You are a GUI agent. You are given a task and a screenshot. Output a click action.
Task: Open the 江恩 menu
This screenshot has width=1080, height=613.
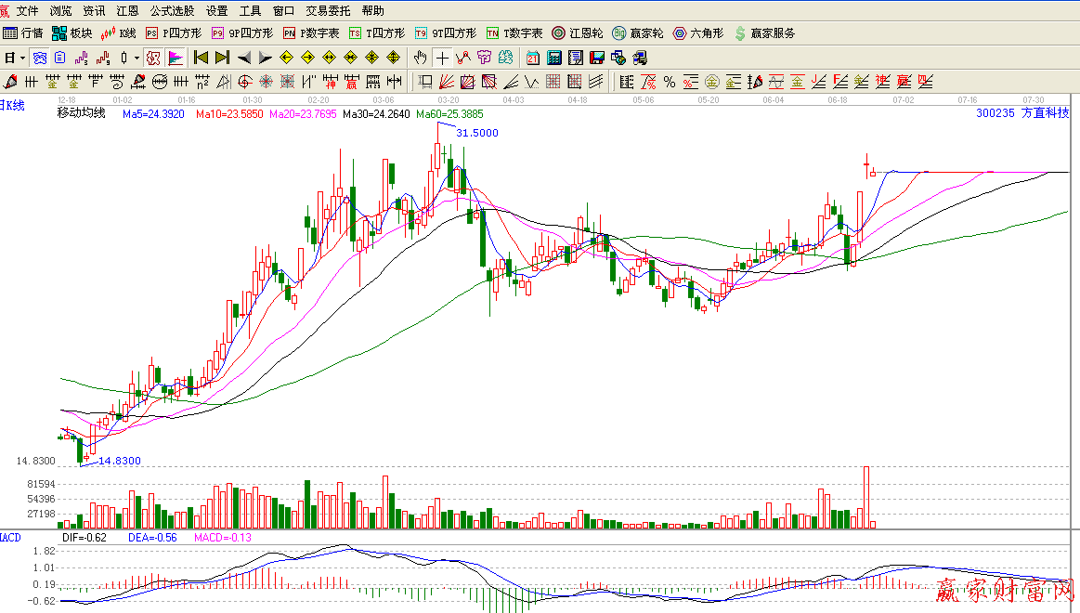click(127, 11)
